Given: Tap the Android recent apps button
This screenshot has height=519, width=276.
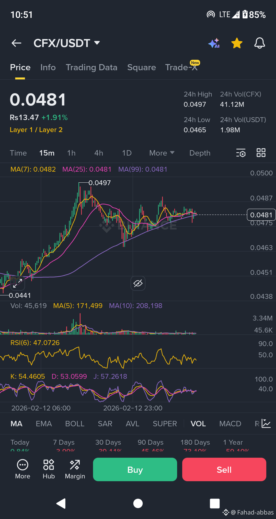Looking at the screenshot, I should tap(215, 503).
